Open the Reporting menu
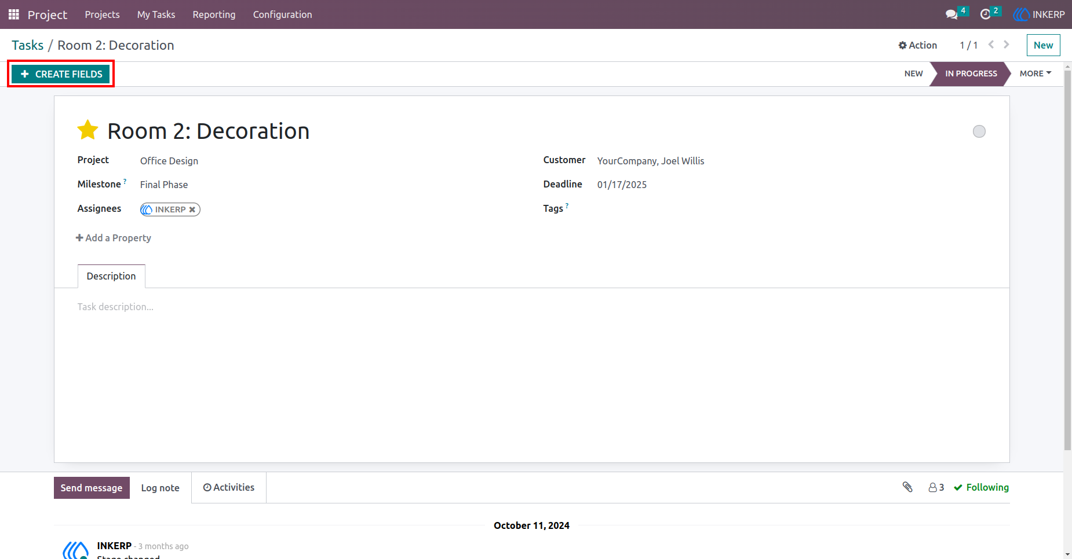 [x=214, y=14]
